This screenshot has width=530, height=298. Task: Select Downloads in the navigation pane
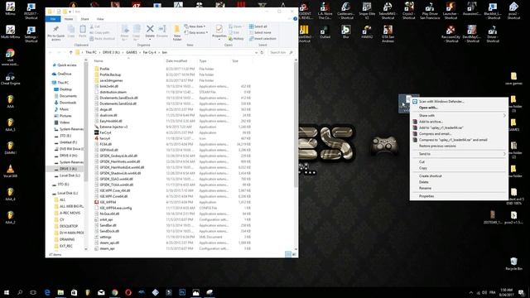[x=68, y=103]
